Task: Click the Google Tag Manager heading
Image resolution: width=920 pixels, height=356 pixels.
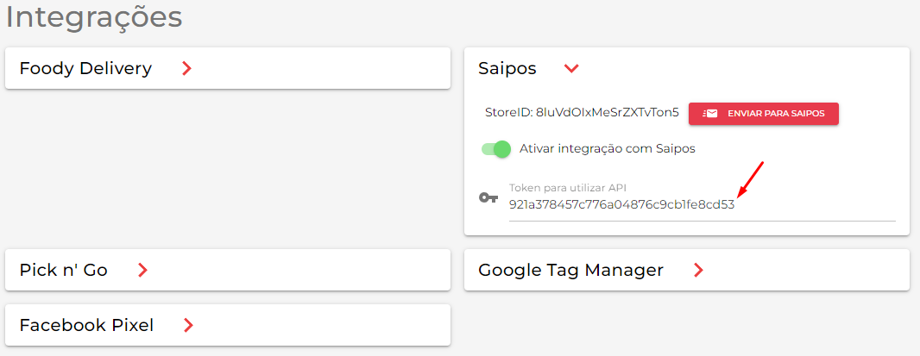Action: [x=570, y=271]
